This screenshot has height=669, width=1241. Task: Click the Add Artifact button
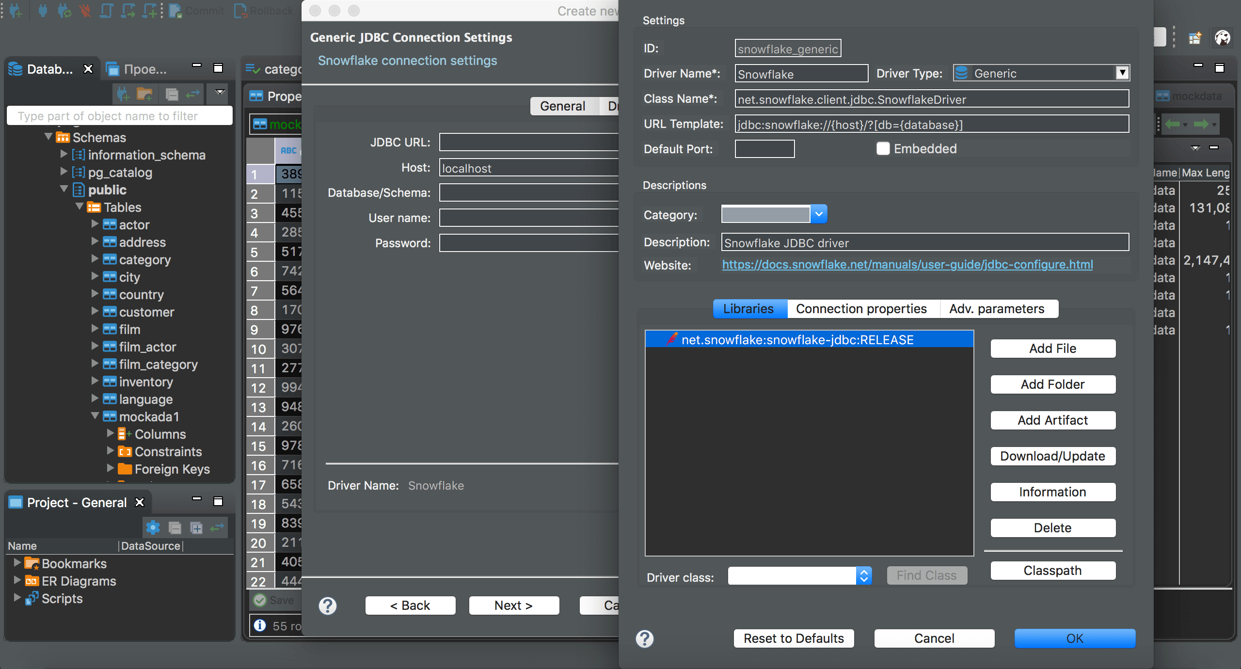coord(1052,419)
